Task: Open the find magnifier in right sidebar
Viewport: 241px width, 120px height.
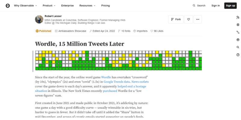Action: click(238, 47)
